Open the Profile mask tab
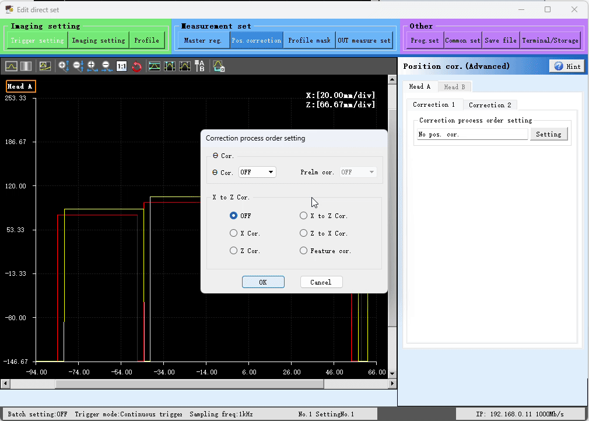This screenshot has height=421, width=589. 309,40
